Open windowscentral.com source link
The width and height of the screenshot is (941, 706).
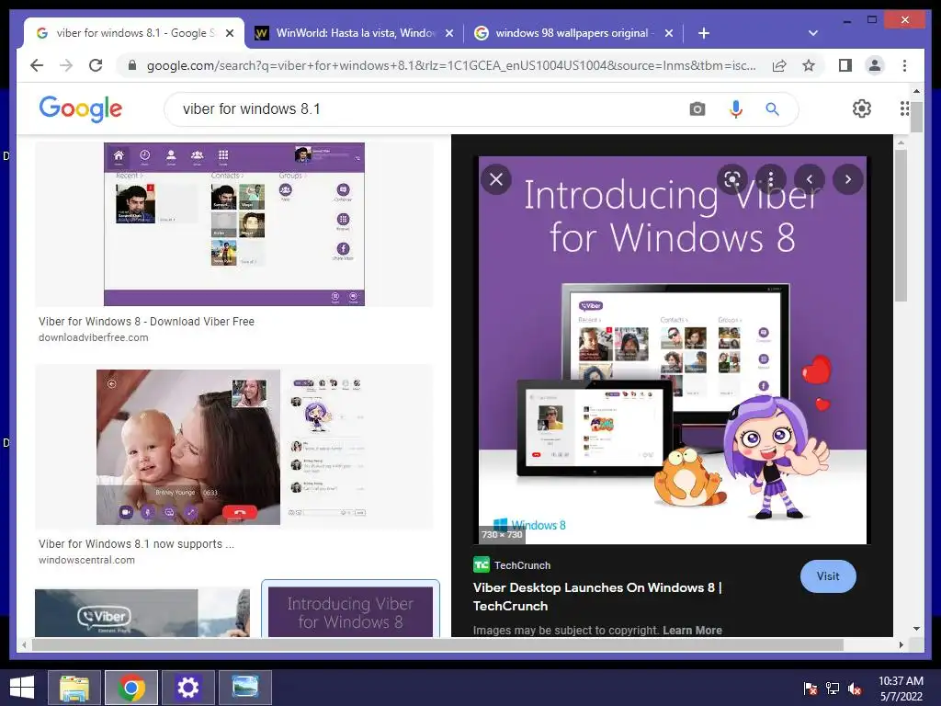tap(86, 560)
